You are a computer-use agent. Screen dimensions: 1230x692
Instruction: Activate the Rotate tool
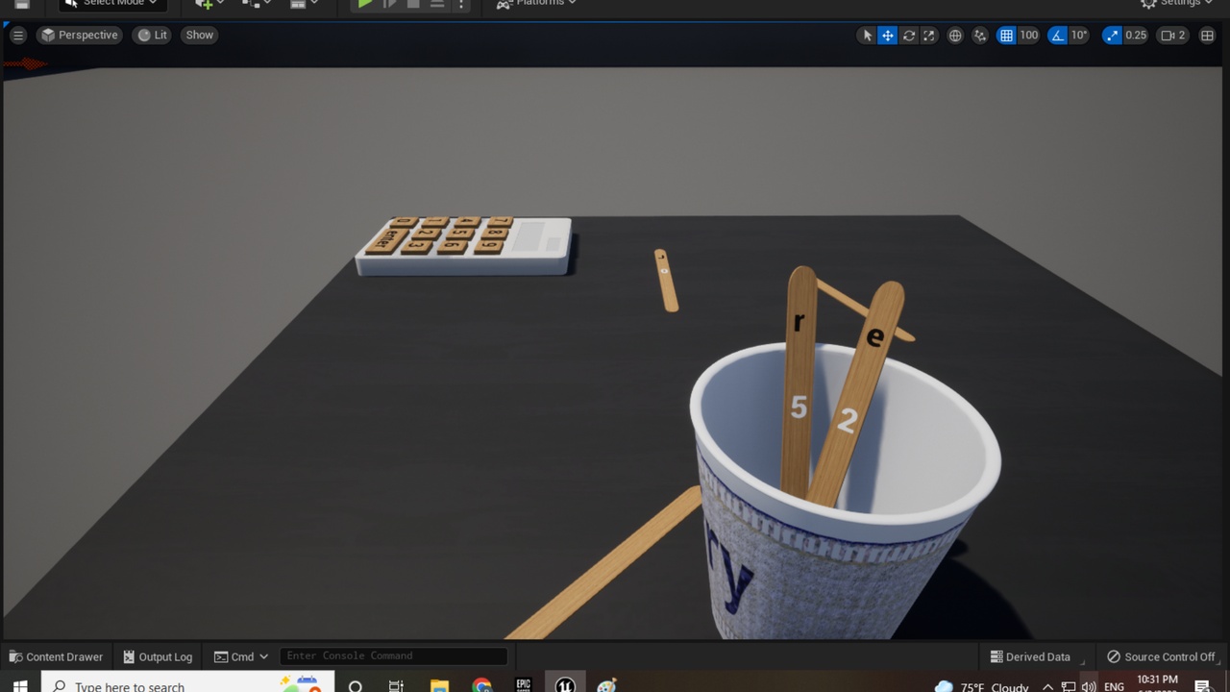(909, 36)
